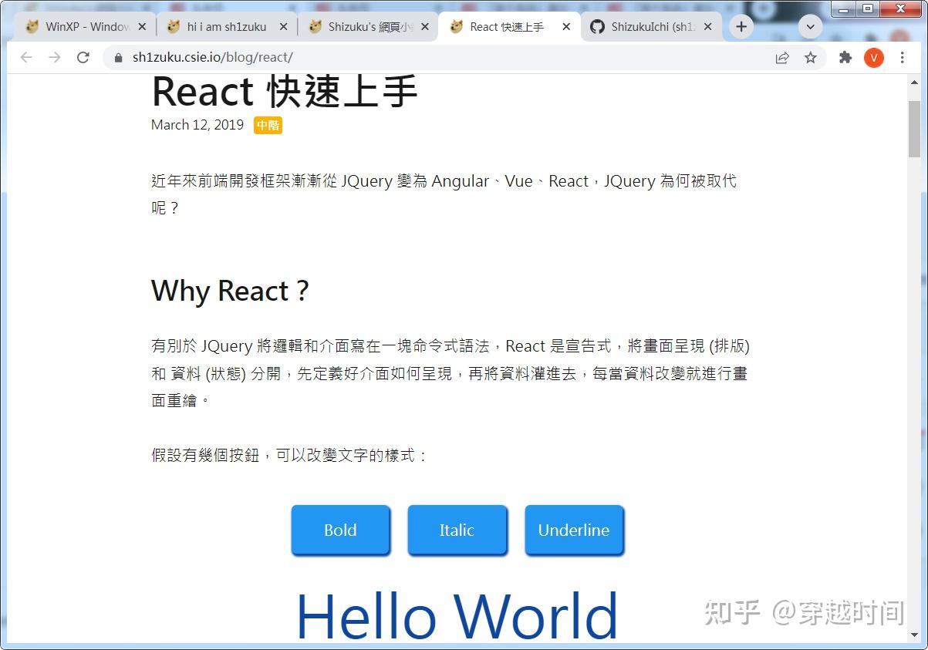The image size is (928, 650).
Task: Click the padlock site security icon
Action: pos(117,57)
